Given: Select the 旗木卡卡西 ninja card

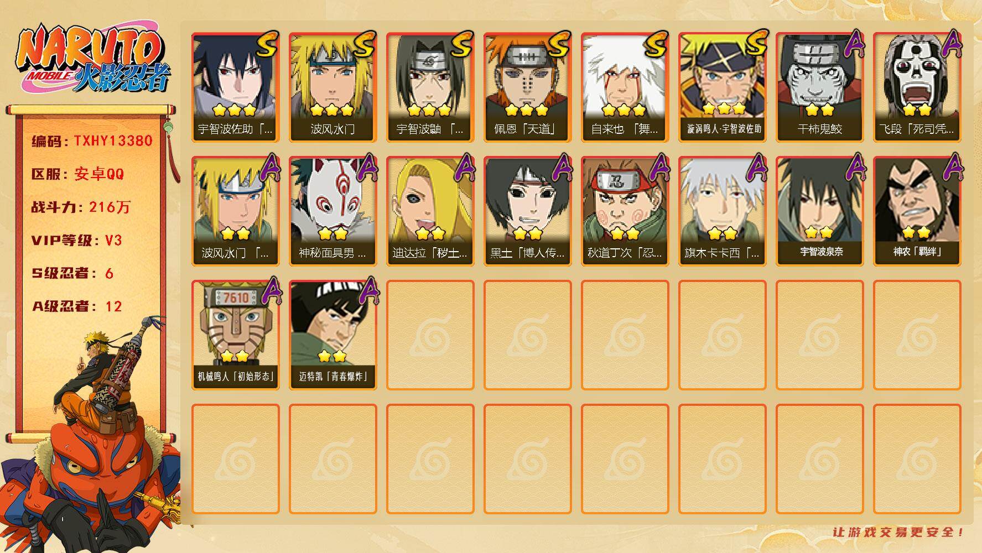Looking at the screenshot, I should pyautogui.click(x=722, y=211).
